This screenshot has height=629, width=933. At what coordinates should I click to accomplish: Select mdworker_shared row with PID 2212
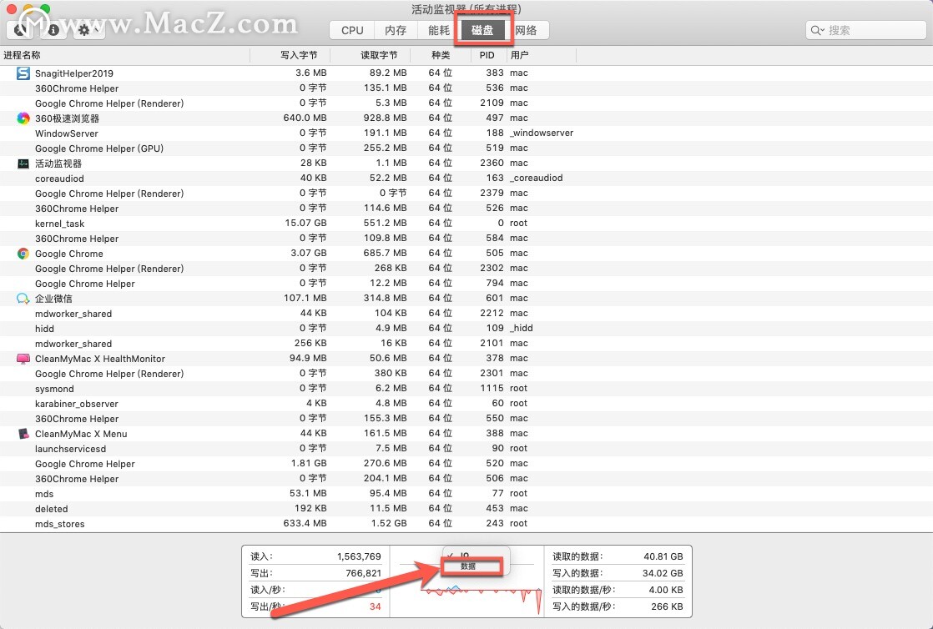click(x=466, y=314)
